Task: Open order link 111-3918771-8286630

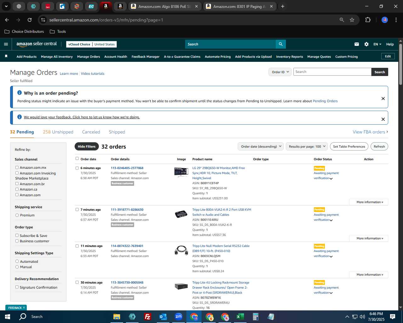Action: 127,209
